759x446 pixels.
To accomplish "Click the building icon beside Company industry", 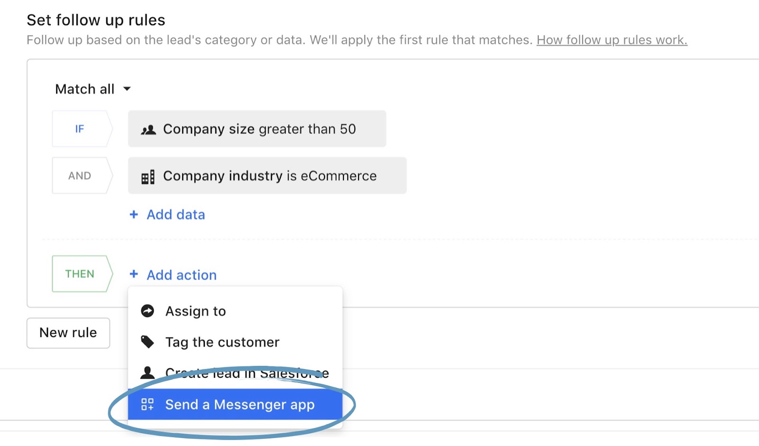I will point(148,177).
